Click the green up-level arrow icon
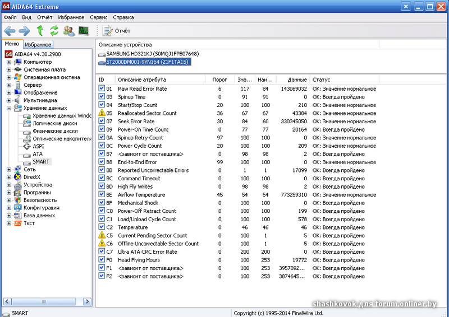 40,31
